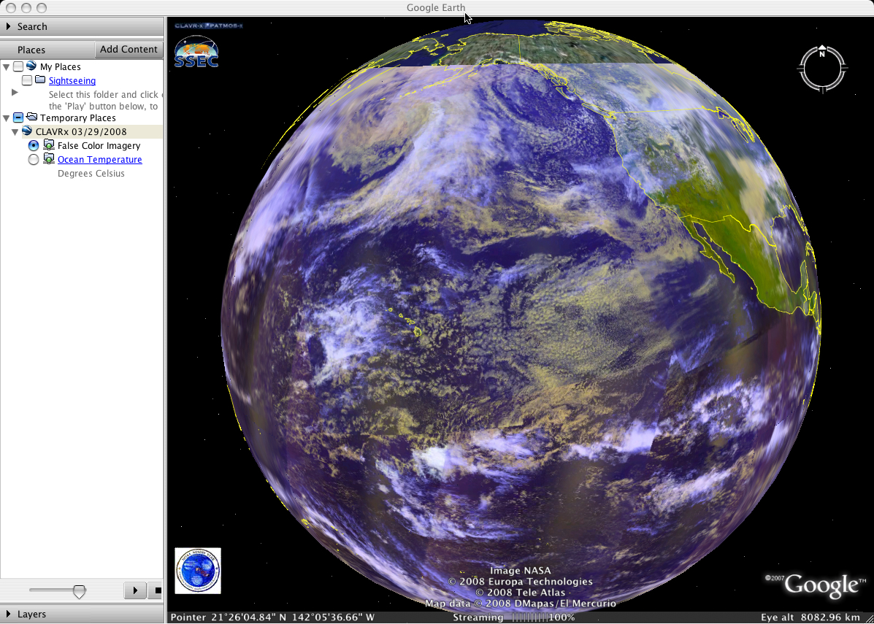Click the Streaming 100% progress indicator
Screen dimensions: 874x624
click(x=513, y=617)
